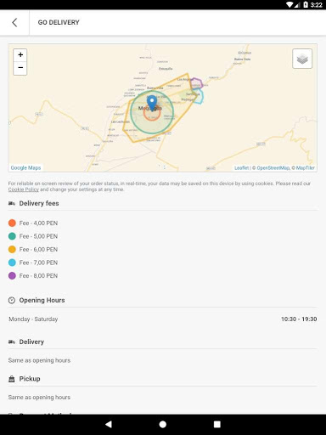
Task: Open the Google Maps link
Action: point(25,167)
